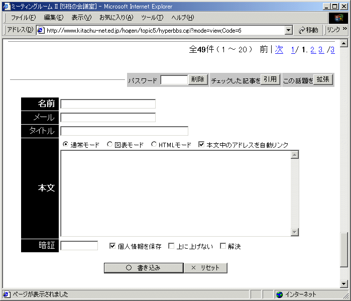Submit with the 書き込み button
This screenshot has height=301, width=351.
(x=144, y=268)
